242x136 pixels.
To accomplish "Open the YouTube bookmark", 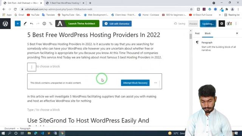I will click(33, 15).
